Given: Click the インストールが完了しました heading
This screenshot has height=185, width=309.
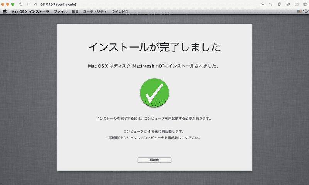Looking at the screenshot, I should tap(154, 47).
